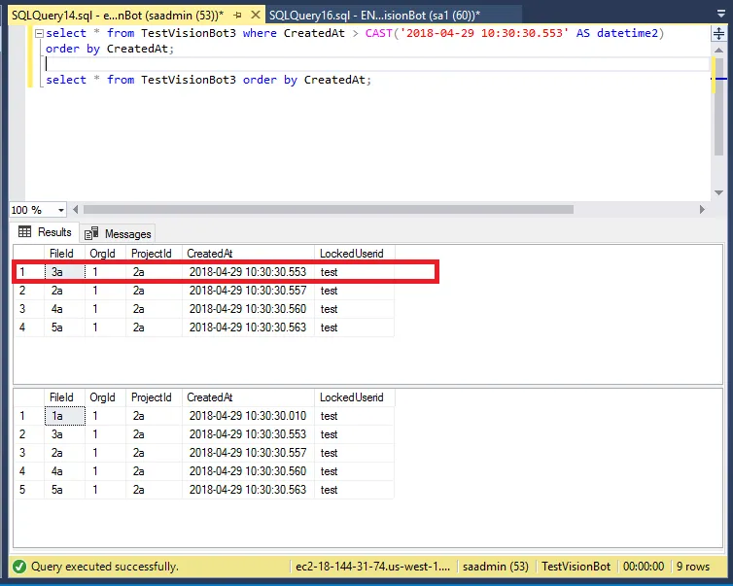Select cell 3a in first result grid
Image resolution: width=733 pixels, height=586 pixels.
point(64,272)
